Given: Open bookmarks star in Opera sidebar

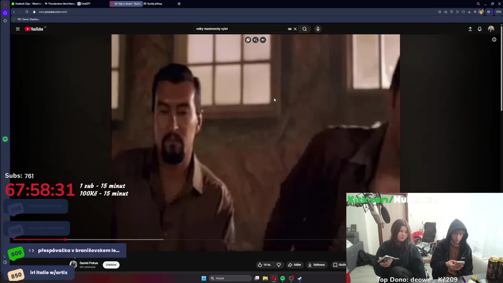Looking at the screenshot, I should coord(5,20).
